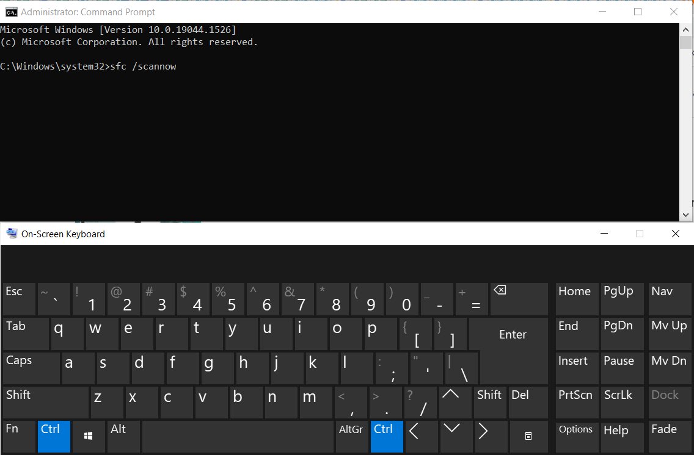Click the letter c key
This screenshot has width=694, height=455.
point(177,403)
